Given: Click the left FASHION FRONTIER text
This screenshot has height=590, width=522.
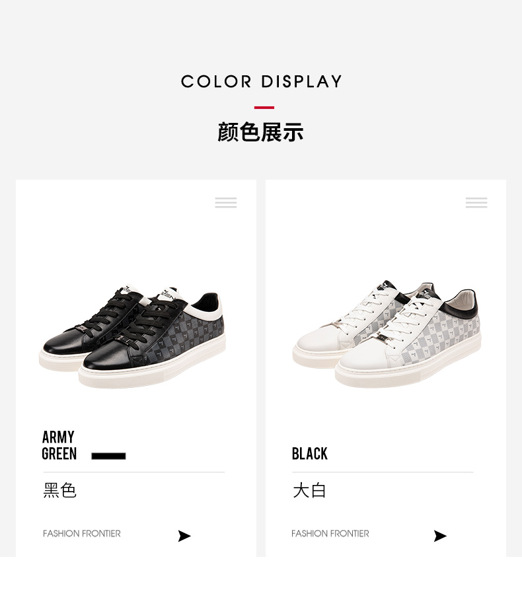Looking at the screenshot, I should pyautogui.click(x=82, y=534).
